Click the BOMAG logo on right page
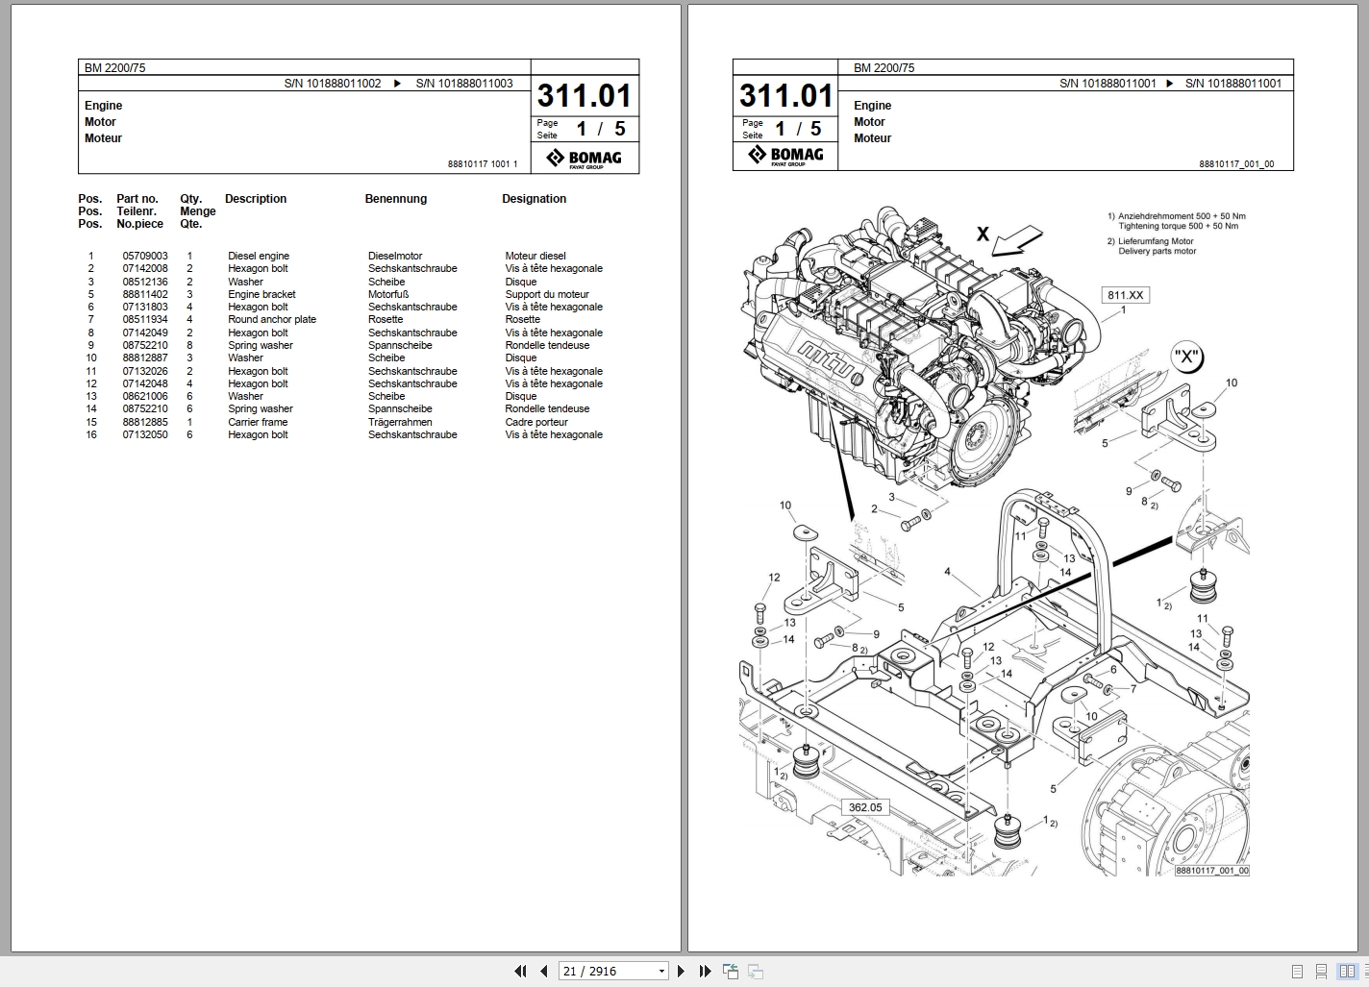This screenshot has width=1369, height=987. tap(785, 156)
